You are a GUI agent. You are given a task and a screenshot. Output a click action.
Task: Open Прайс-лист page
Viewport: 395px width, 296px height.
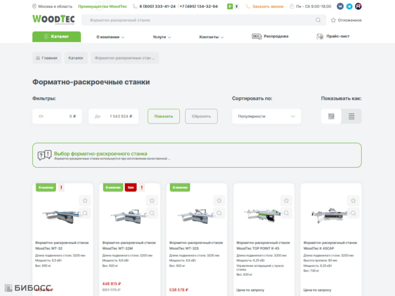(333, 36)
